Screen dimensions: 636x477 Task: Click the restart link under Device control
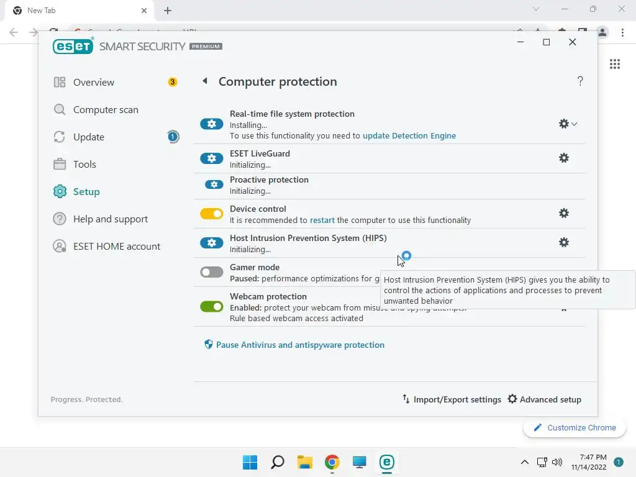coord(322,220)
